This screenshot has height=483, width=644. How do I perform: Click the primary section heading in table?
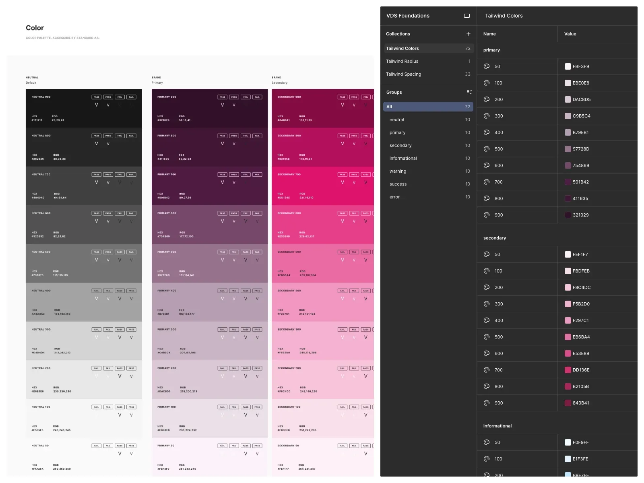pyautogui.click(x=491, y=50)
